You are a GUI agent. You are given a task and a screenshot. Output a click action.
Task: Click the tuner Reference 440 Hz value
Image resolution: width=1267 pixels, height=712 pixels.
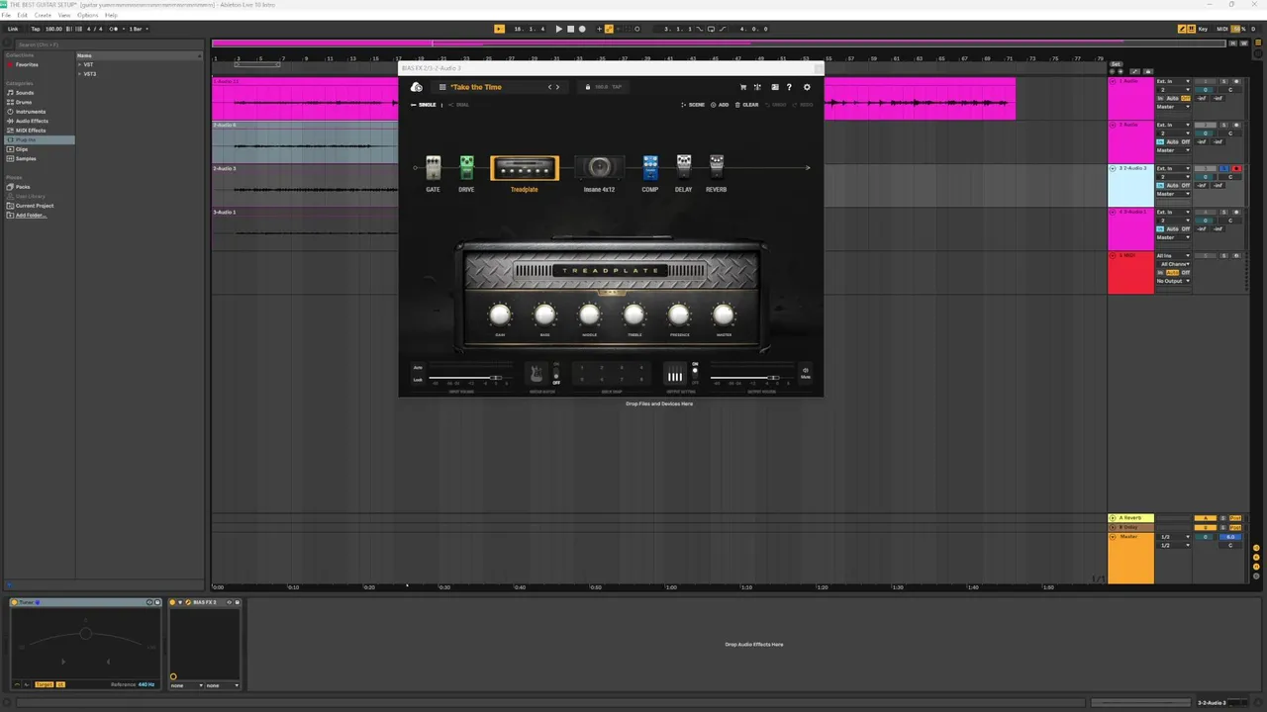coord(146,684)
